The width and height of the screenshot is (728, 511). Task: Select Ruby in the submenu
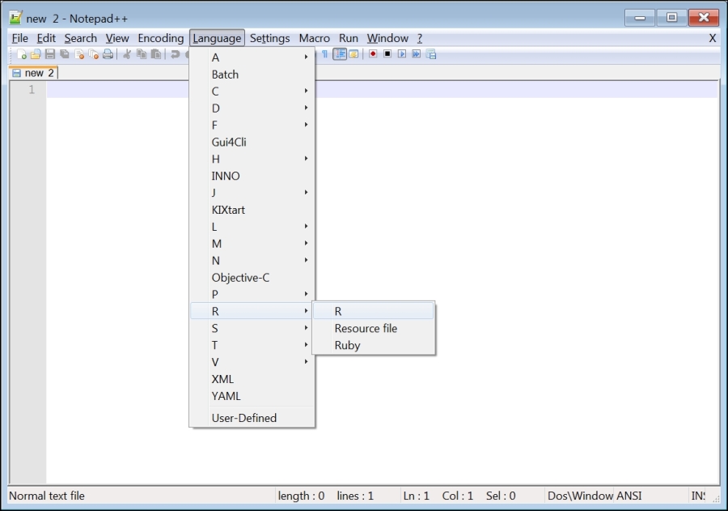coord(374,346)
